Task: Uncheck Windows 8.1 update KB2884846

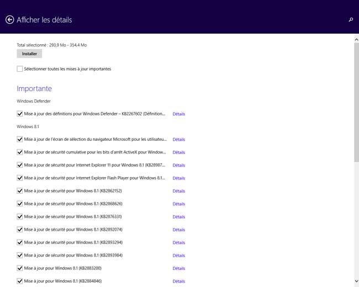Action: point(20,281)
